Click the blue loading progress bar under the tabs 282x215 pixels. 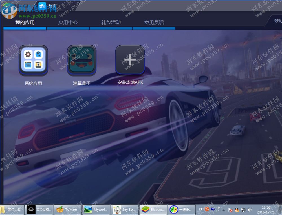click(x=25, y=28)
